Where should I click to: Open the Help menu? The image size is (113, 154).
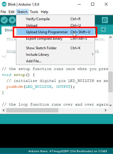[x=44, y=12]
